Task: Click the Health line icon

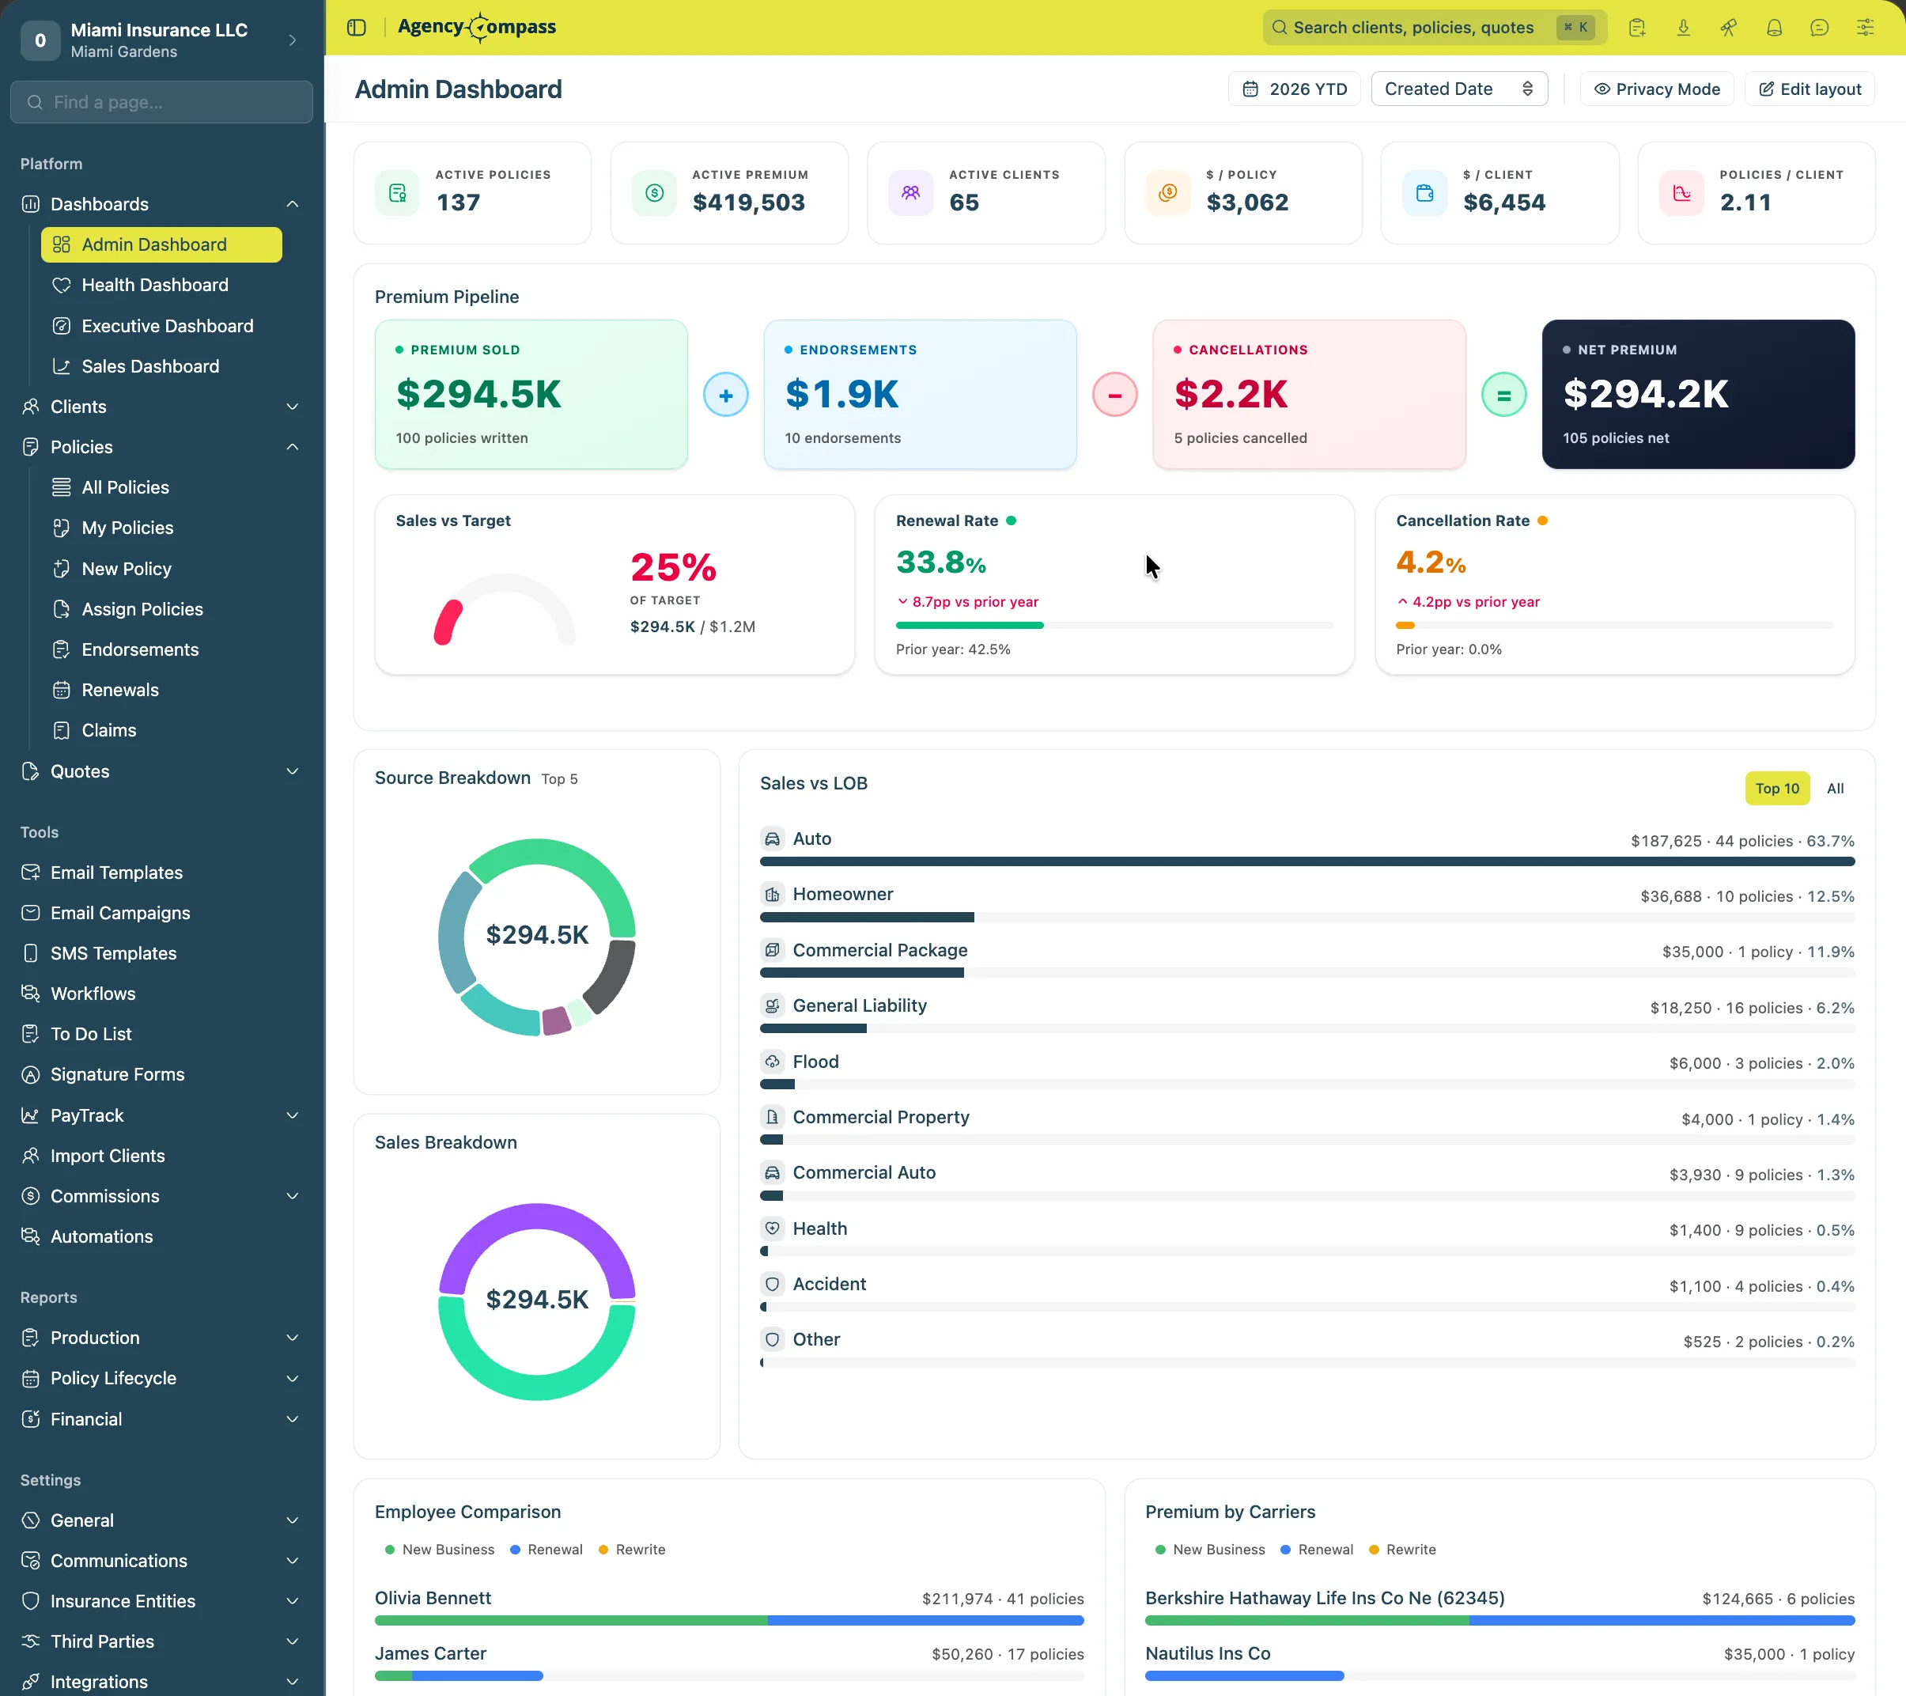Action: click(772, 1228)
